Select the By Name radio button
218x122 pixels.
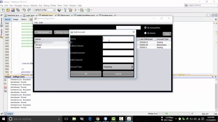pyautogui.click(x=145, y=33)
